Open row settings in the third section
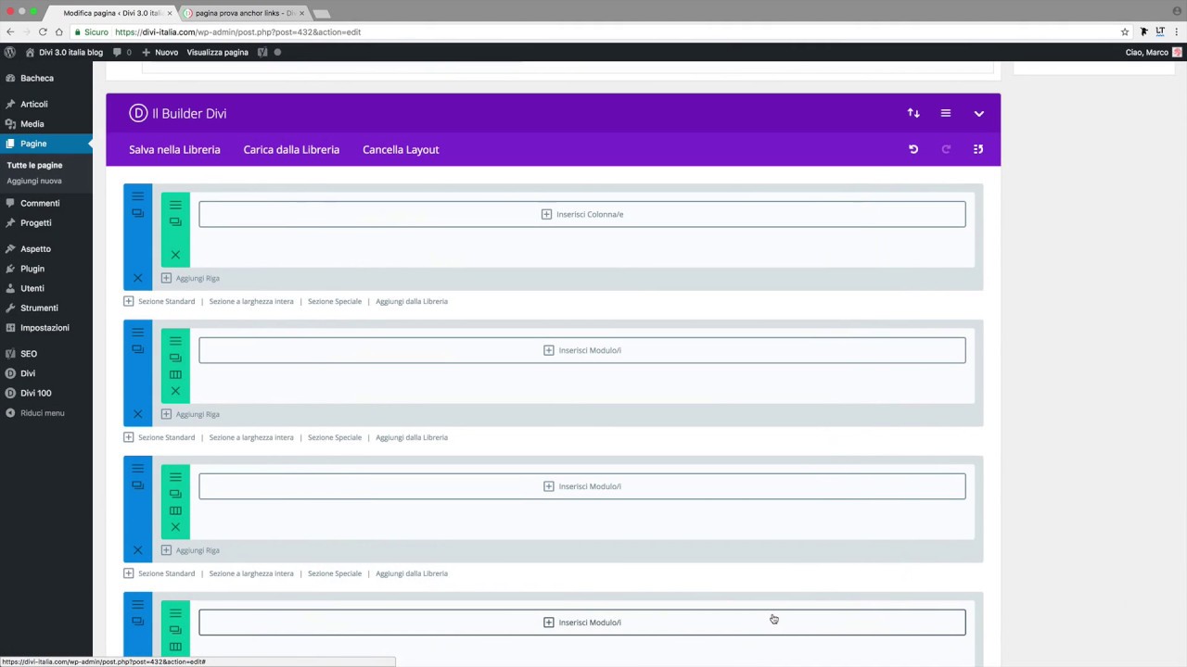1187x667 pixels. pyautogui.click(x=175, y=477)
